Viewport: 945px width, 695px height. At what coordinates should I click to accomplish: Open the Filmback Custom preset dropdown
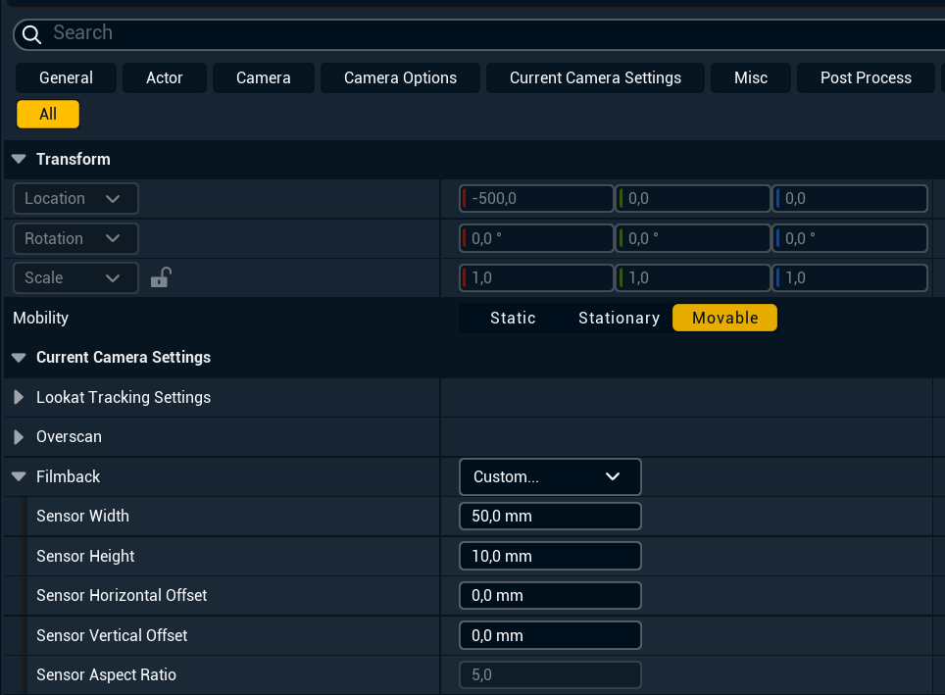(x=550, y=476)
